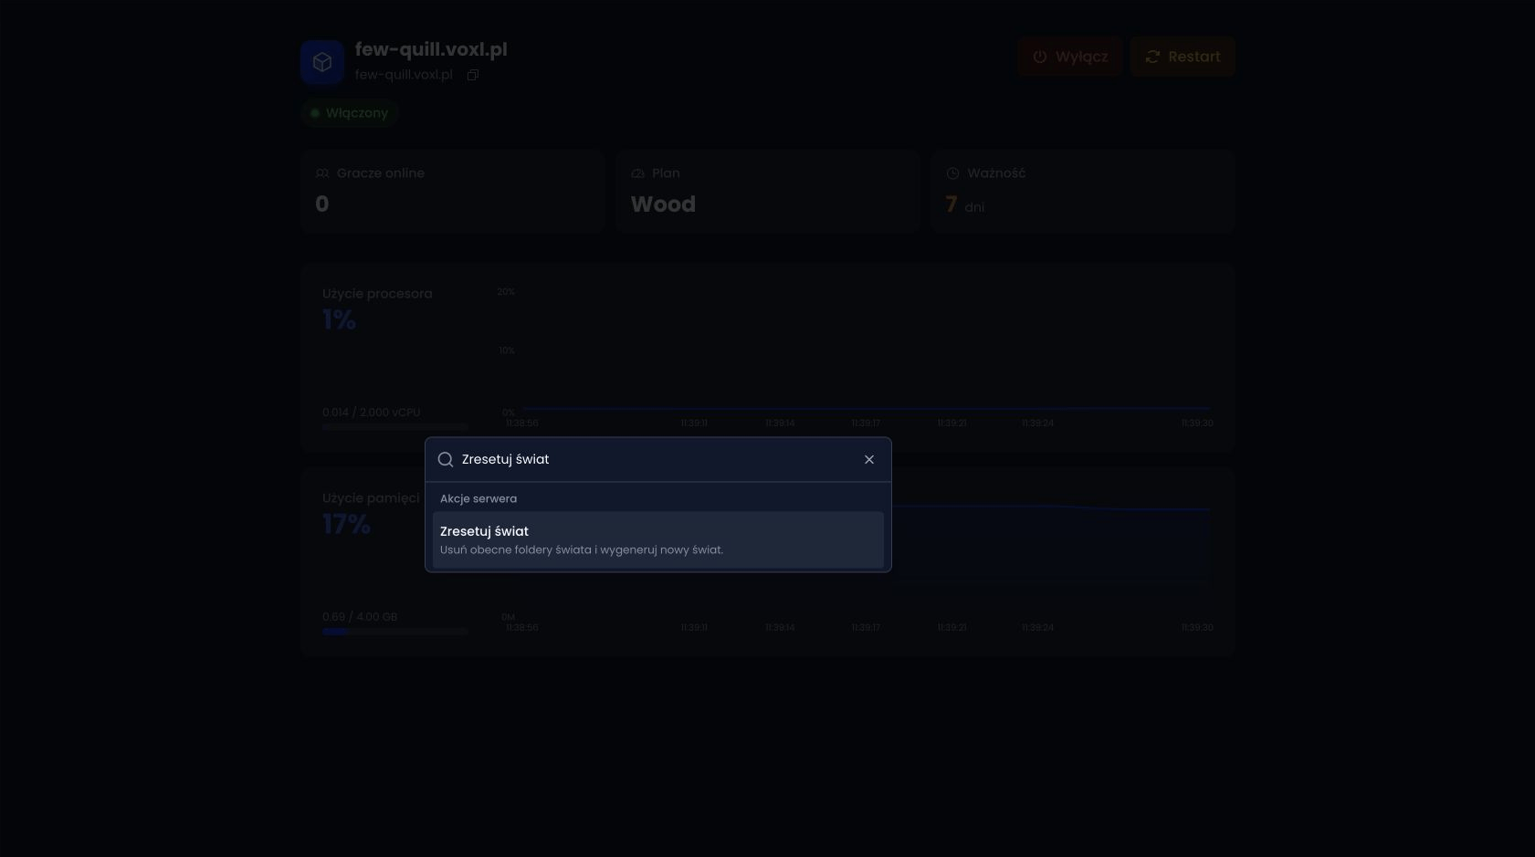The height and width of the screenshot is (857, 1535).
Task: Click the '7 dni' validity value
Action: pyautogui.click(x=964, y=204)
